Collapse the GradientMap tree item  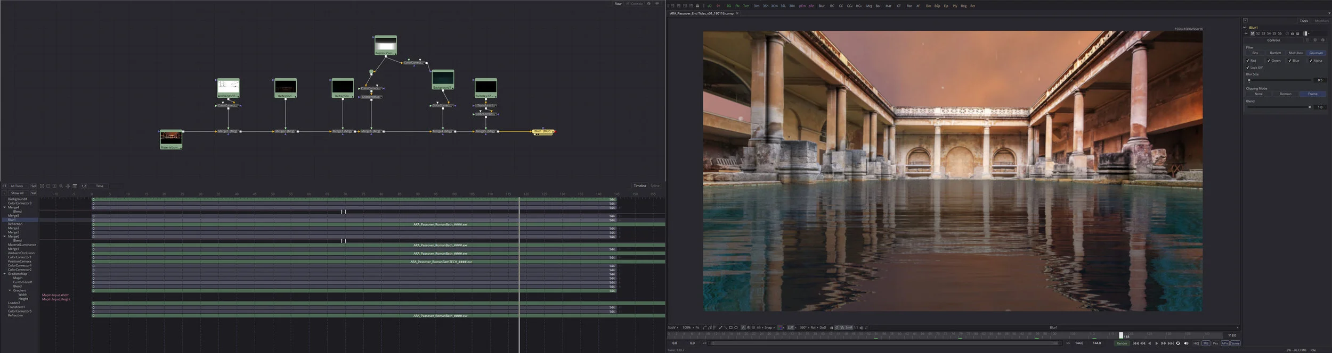pyautogui.click(x=5, y=274)
